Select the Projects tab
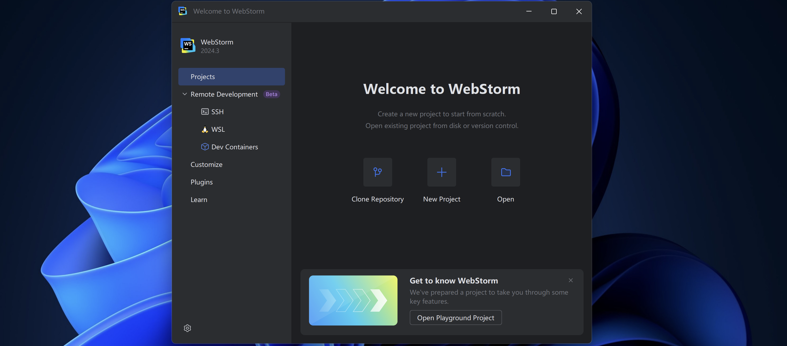Viewport: 787px width, 346px height. click(231, 77)
